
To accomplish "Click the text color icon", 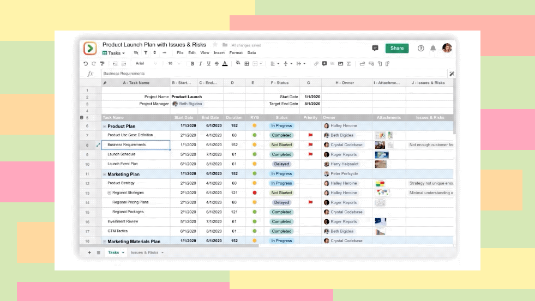I will [224, 64].
